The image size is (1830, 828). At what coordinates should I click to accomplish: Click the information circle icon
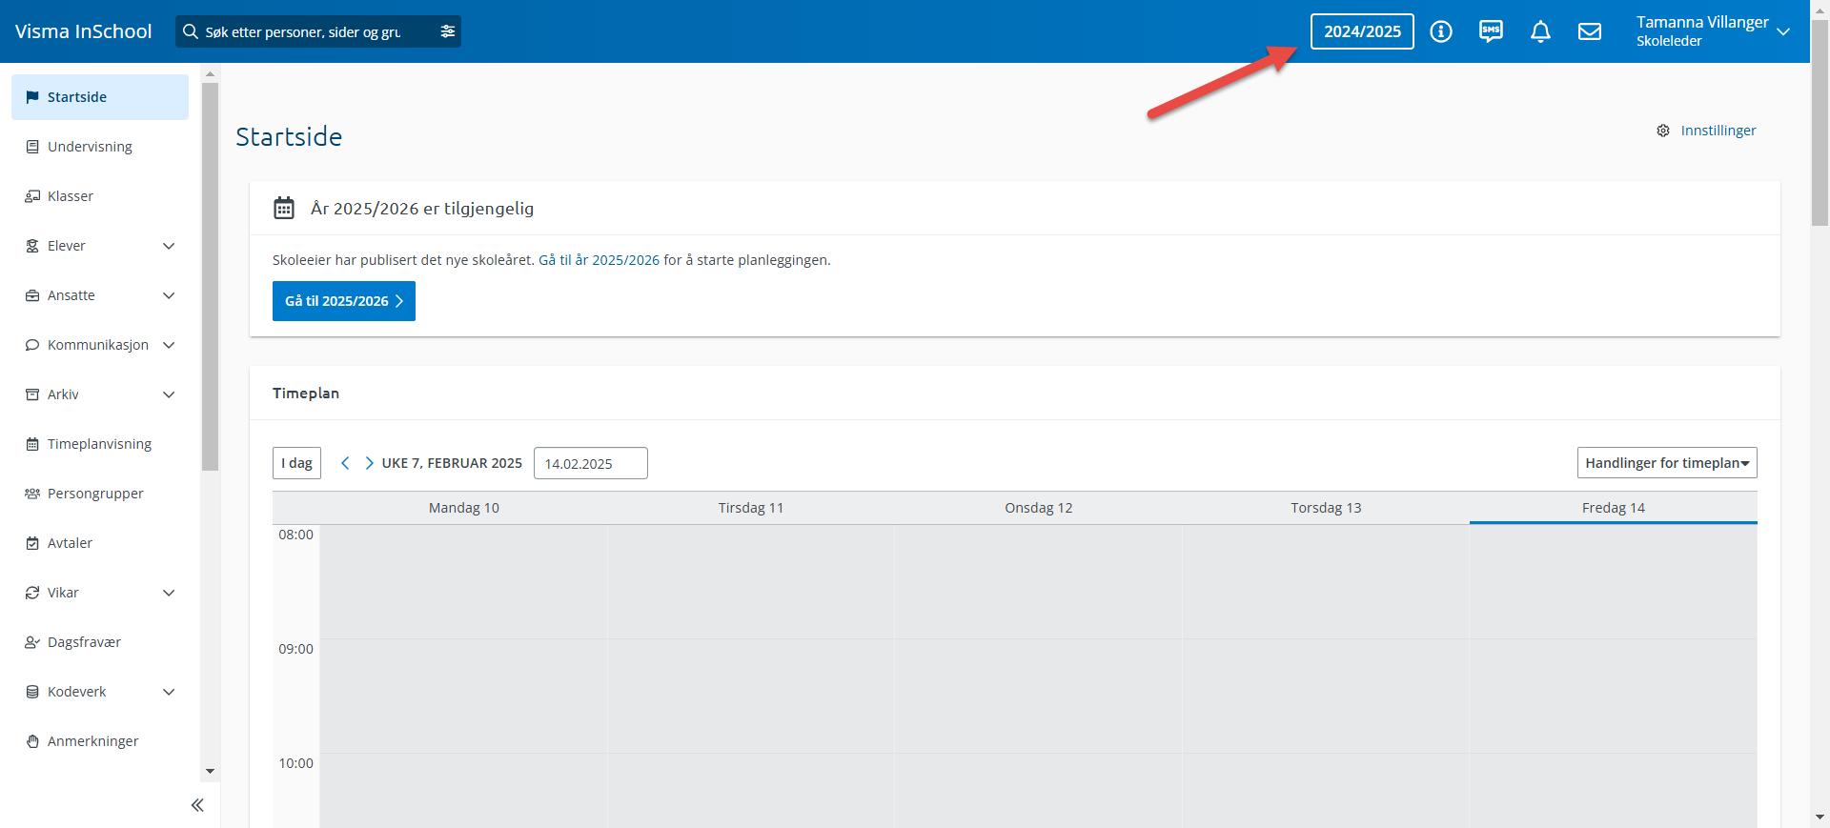(x=1441, y=31)
